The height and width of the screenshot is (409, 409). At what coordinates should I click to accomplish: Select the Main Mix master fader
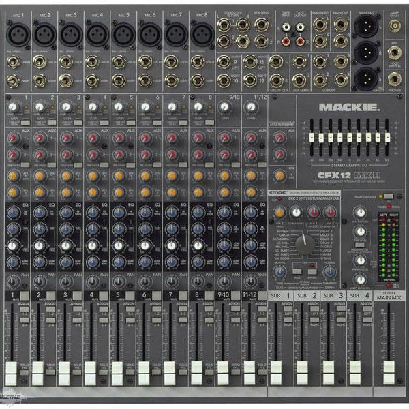click(x=389, y=373)
